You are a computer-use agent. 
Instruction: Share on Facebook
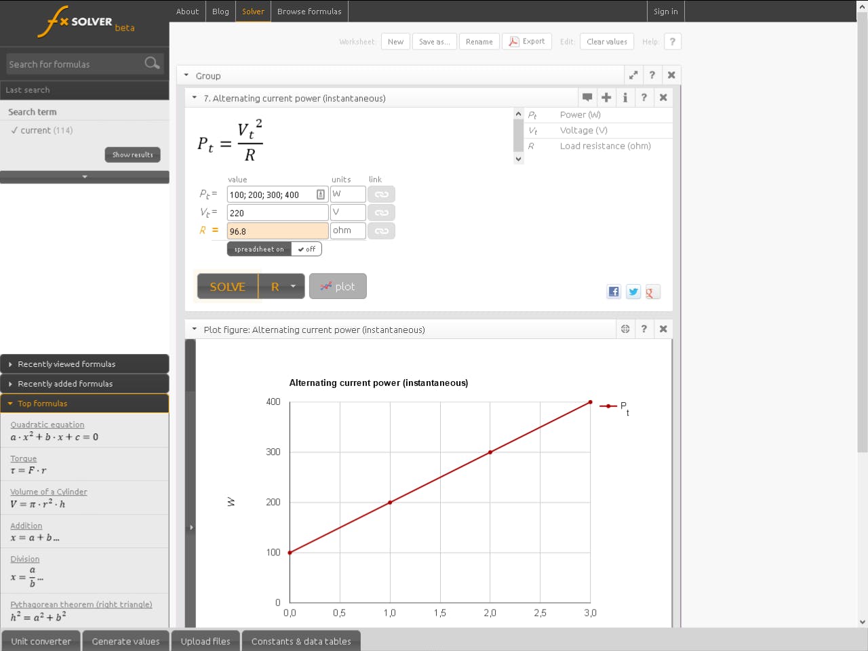(614, 292)
